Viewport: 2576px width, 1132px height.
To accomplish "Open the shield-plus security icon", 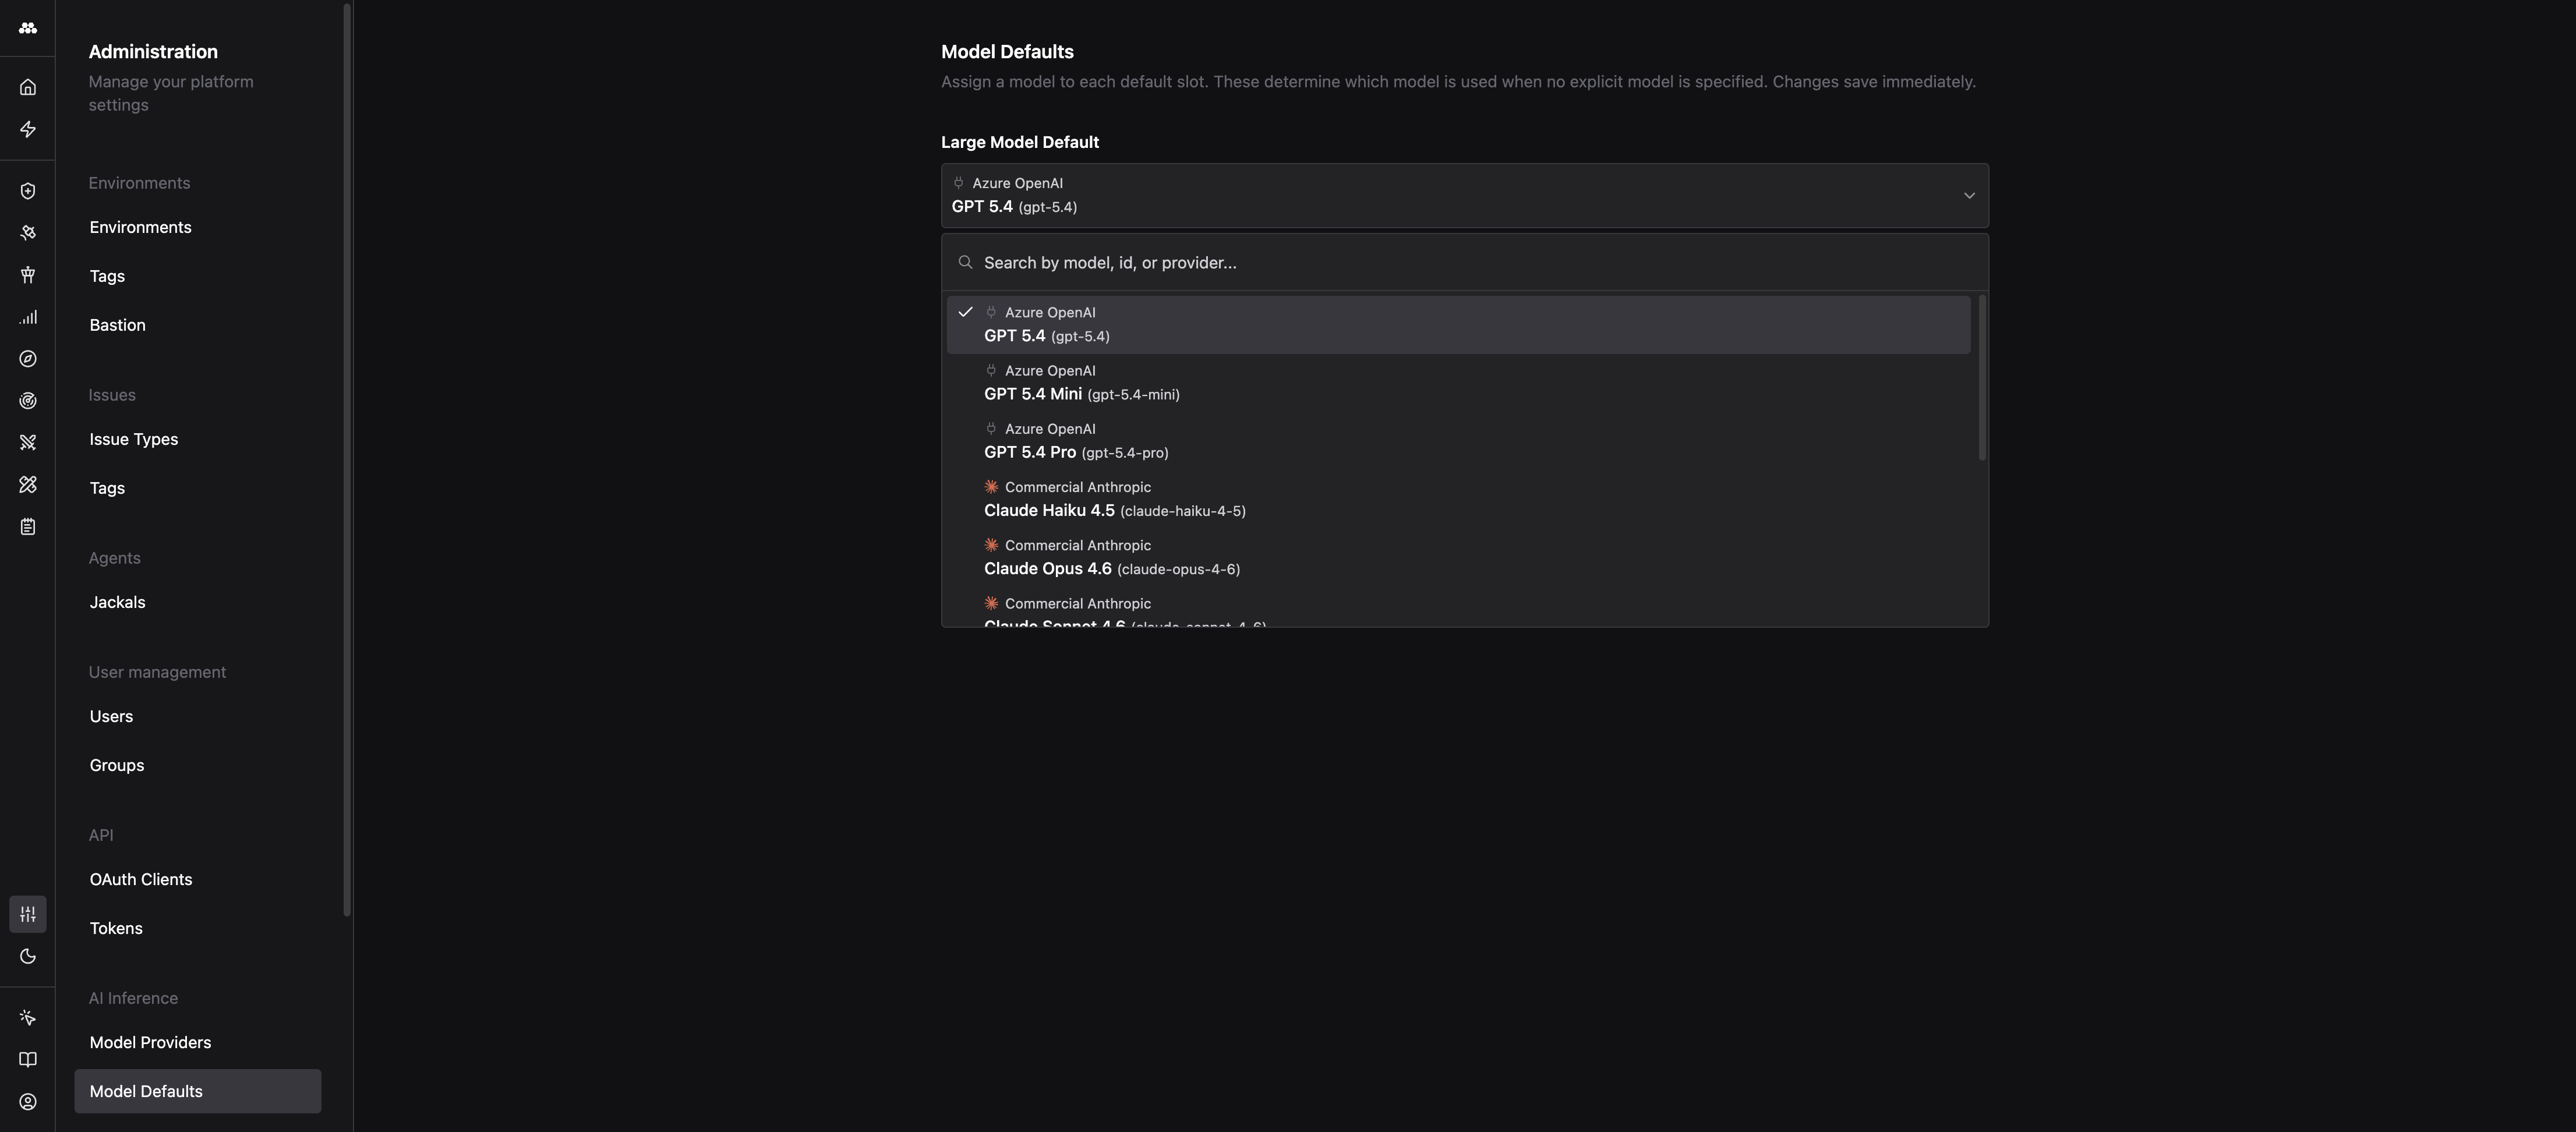I will [28, 190].
